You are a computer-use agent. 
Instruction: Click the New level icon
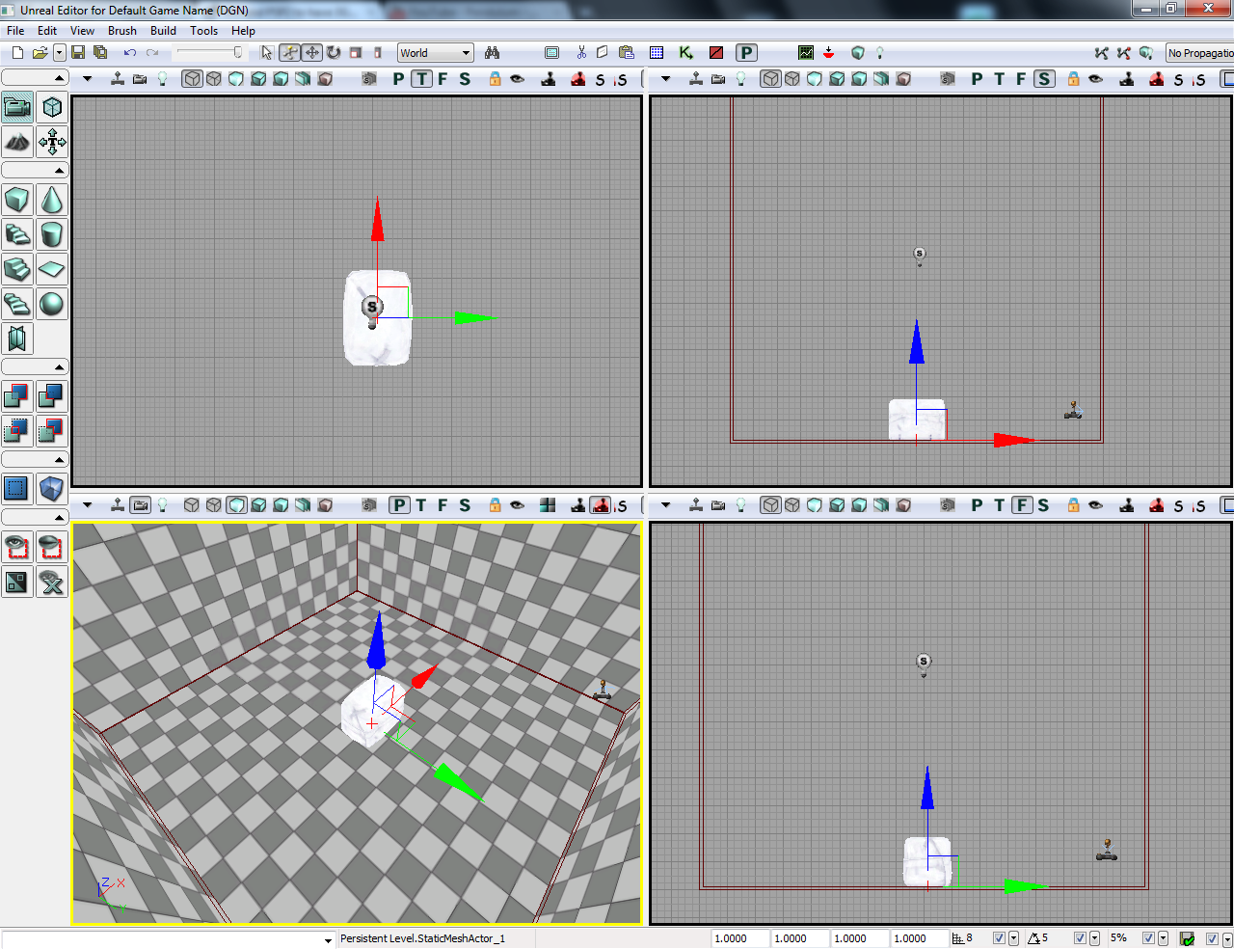coord(17,53)
